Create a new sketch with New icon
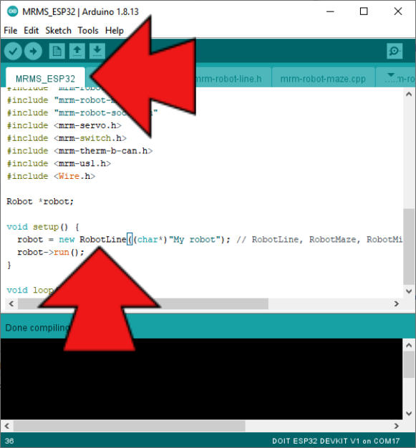 click(57, 51)
